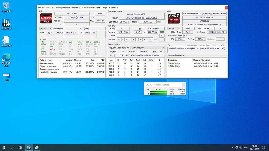Click the ON-C0 (Ontario) stepping field
Viewport: 269px width, 151px height.
76,17
